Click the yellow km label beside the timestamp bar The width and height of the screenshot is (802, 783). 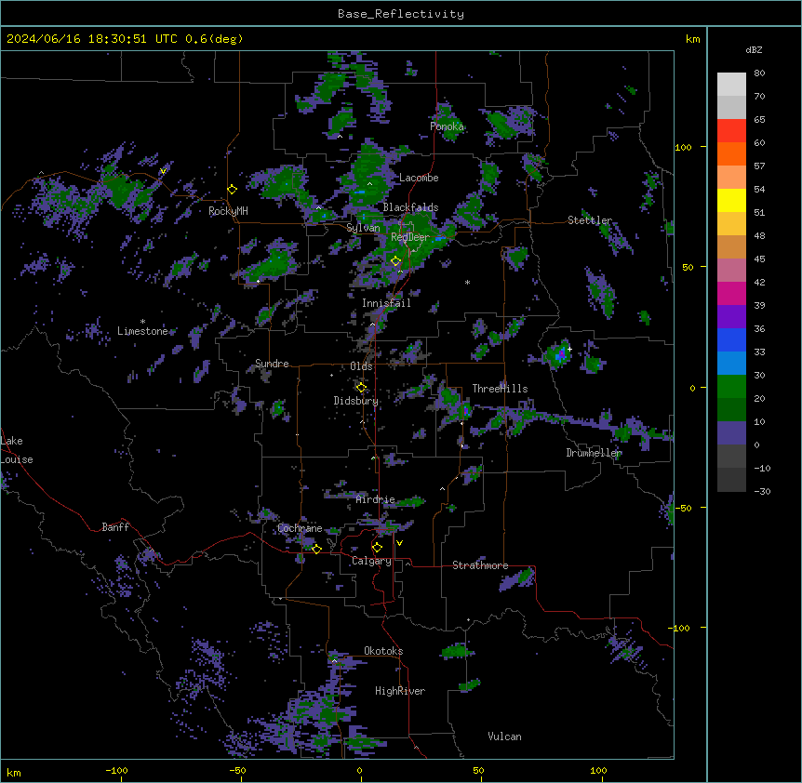coord(692,39)
